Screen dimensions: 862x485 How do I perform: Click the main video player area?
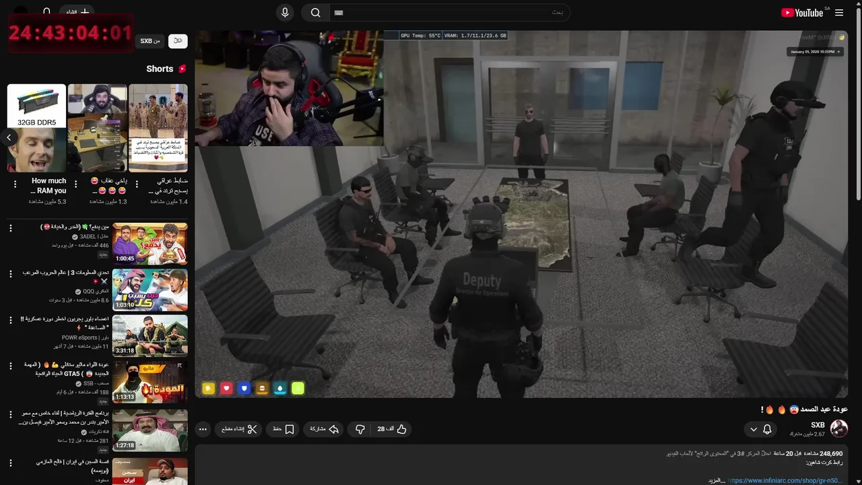[x=521, y=214]
